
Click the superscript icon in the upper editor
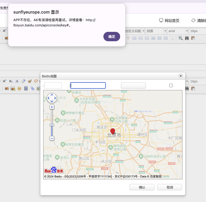[4, 31]
